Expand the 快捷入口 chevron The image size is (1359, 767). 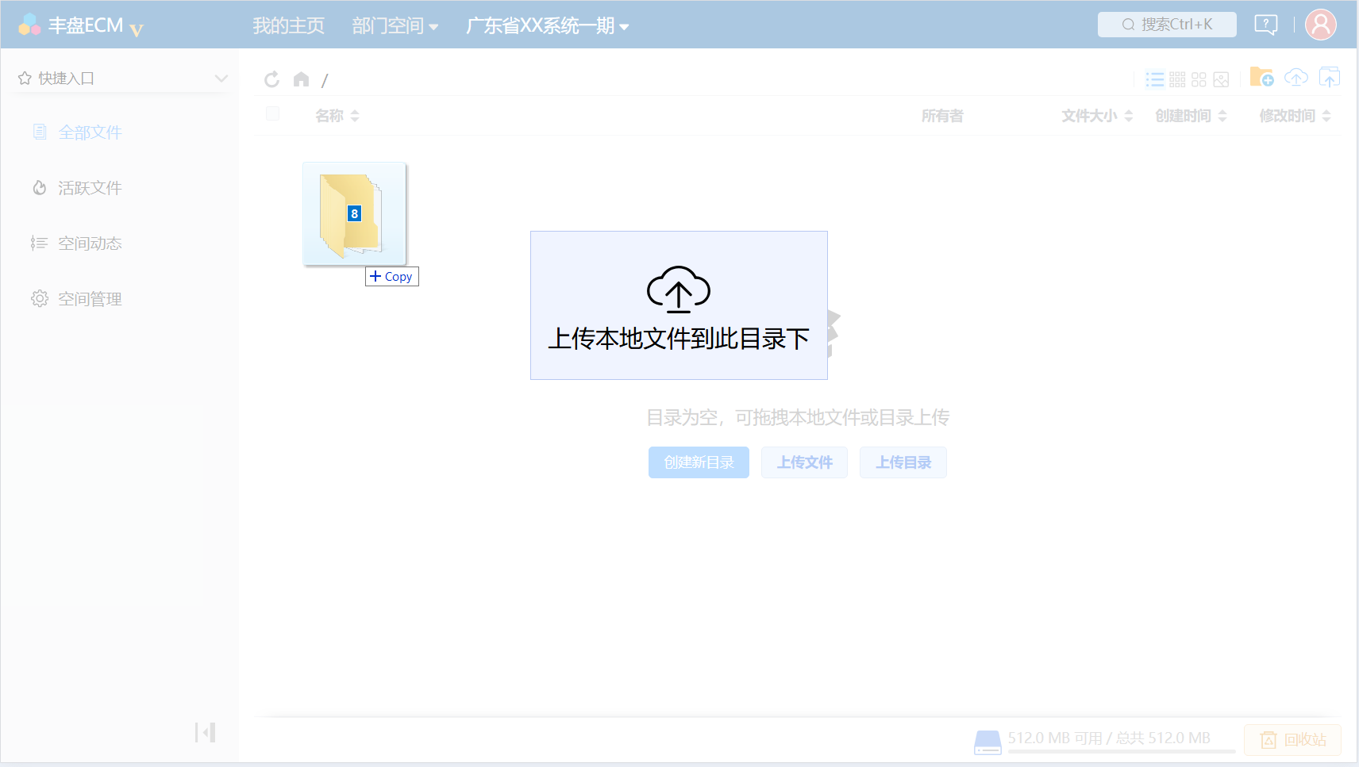221,78
